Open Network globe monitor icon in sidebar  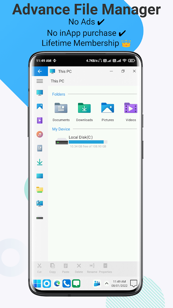40,204
